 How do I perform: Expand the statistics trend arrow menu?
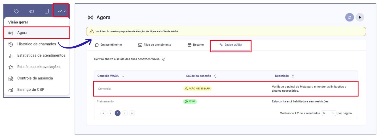[61, 11]
